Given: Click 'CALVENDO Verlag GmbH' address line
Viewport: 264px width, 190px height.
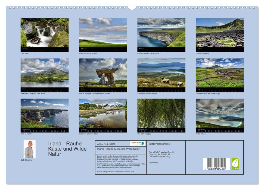Looking at the screenshot, I should [x=161, y=152].
